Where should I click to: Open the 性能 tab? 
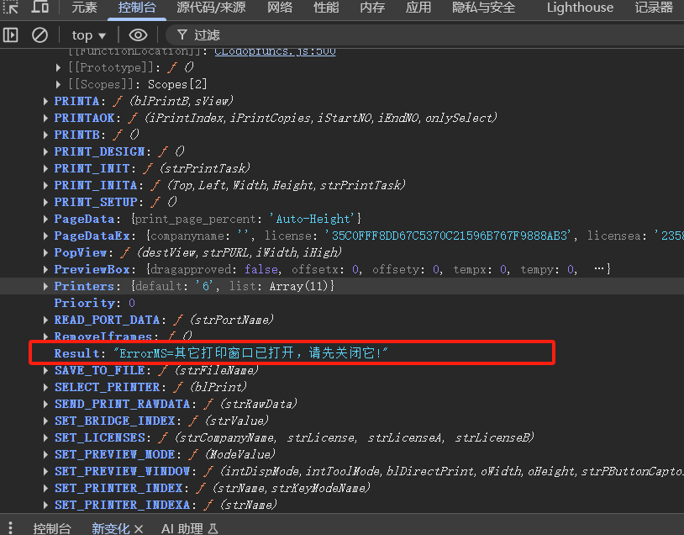pyautogui.click(x=326, y=8)
